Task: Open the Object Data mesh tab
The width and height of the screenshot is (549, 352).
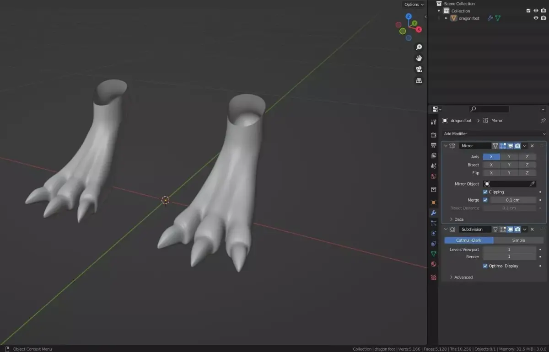Action: 434,254
